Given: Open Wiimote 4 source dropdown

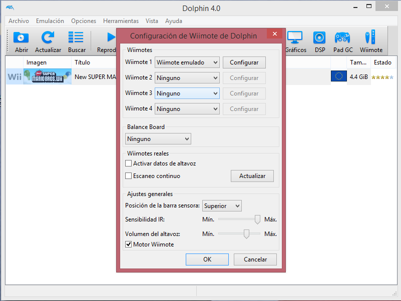Looking at the screenshot, I should click(x=187, y=109).
